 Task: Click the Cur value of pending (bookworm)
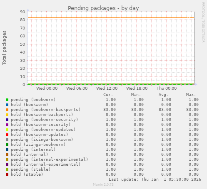click(x=111, y=100)
